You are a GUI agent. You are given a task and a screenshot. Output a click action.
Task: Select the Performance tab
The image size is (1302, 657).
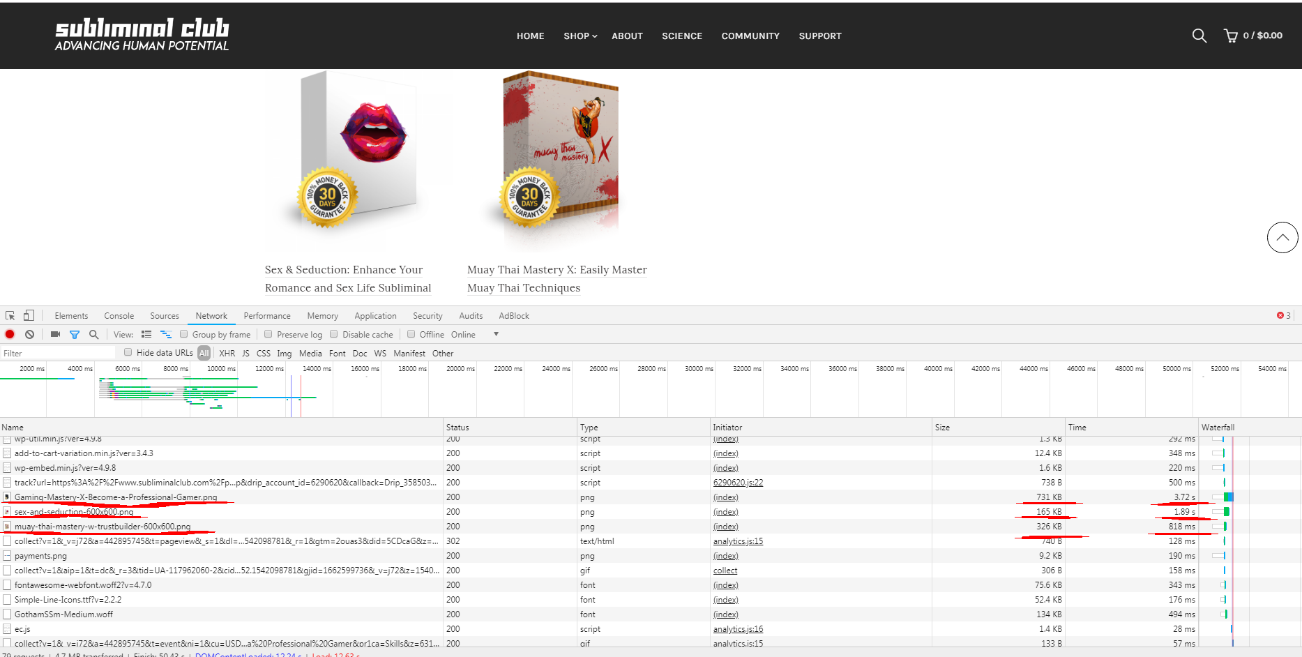point(267,316)
